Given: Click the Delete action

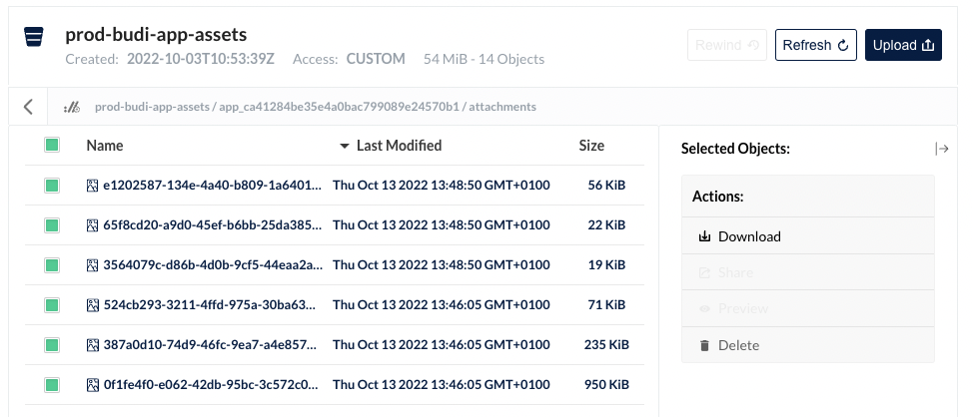Looking at the screenshot, I should point(808,345).
